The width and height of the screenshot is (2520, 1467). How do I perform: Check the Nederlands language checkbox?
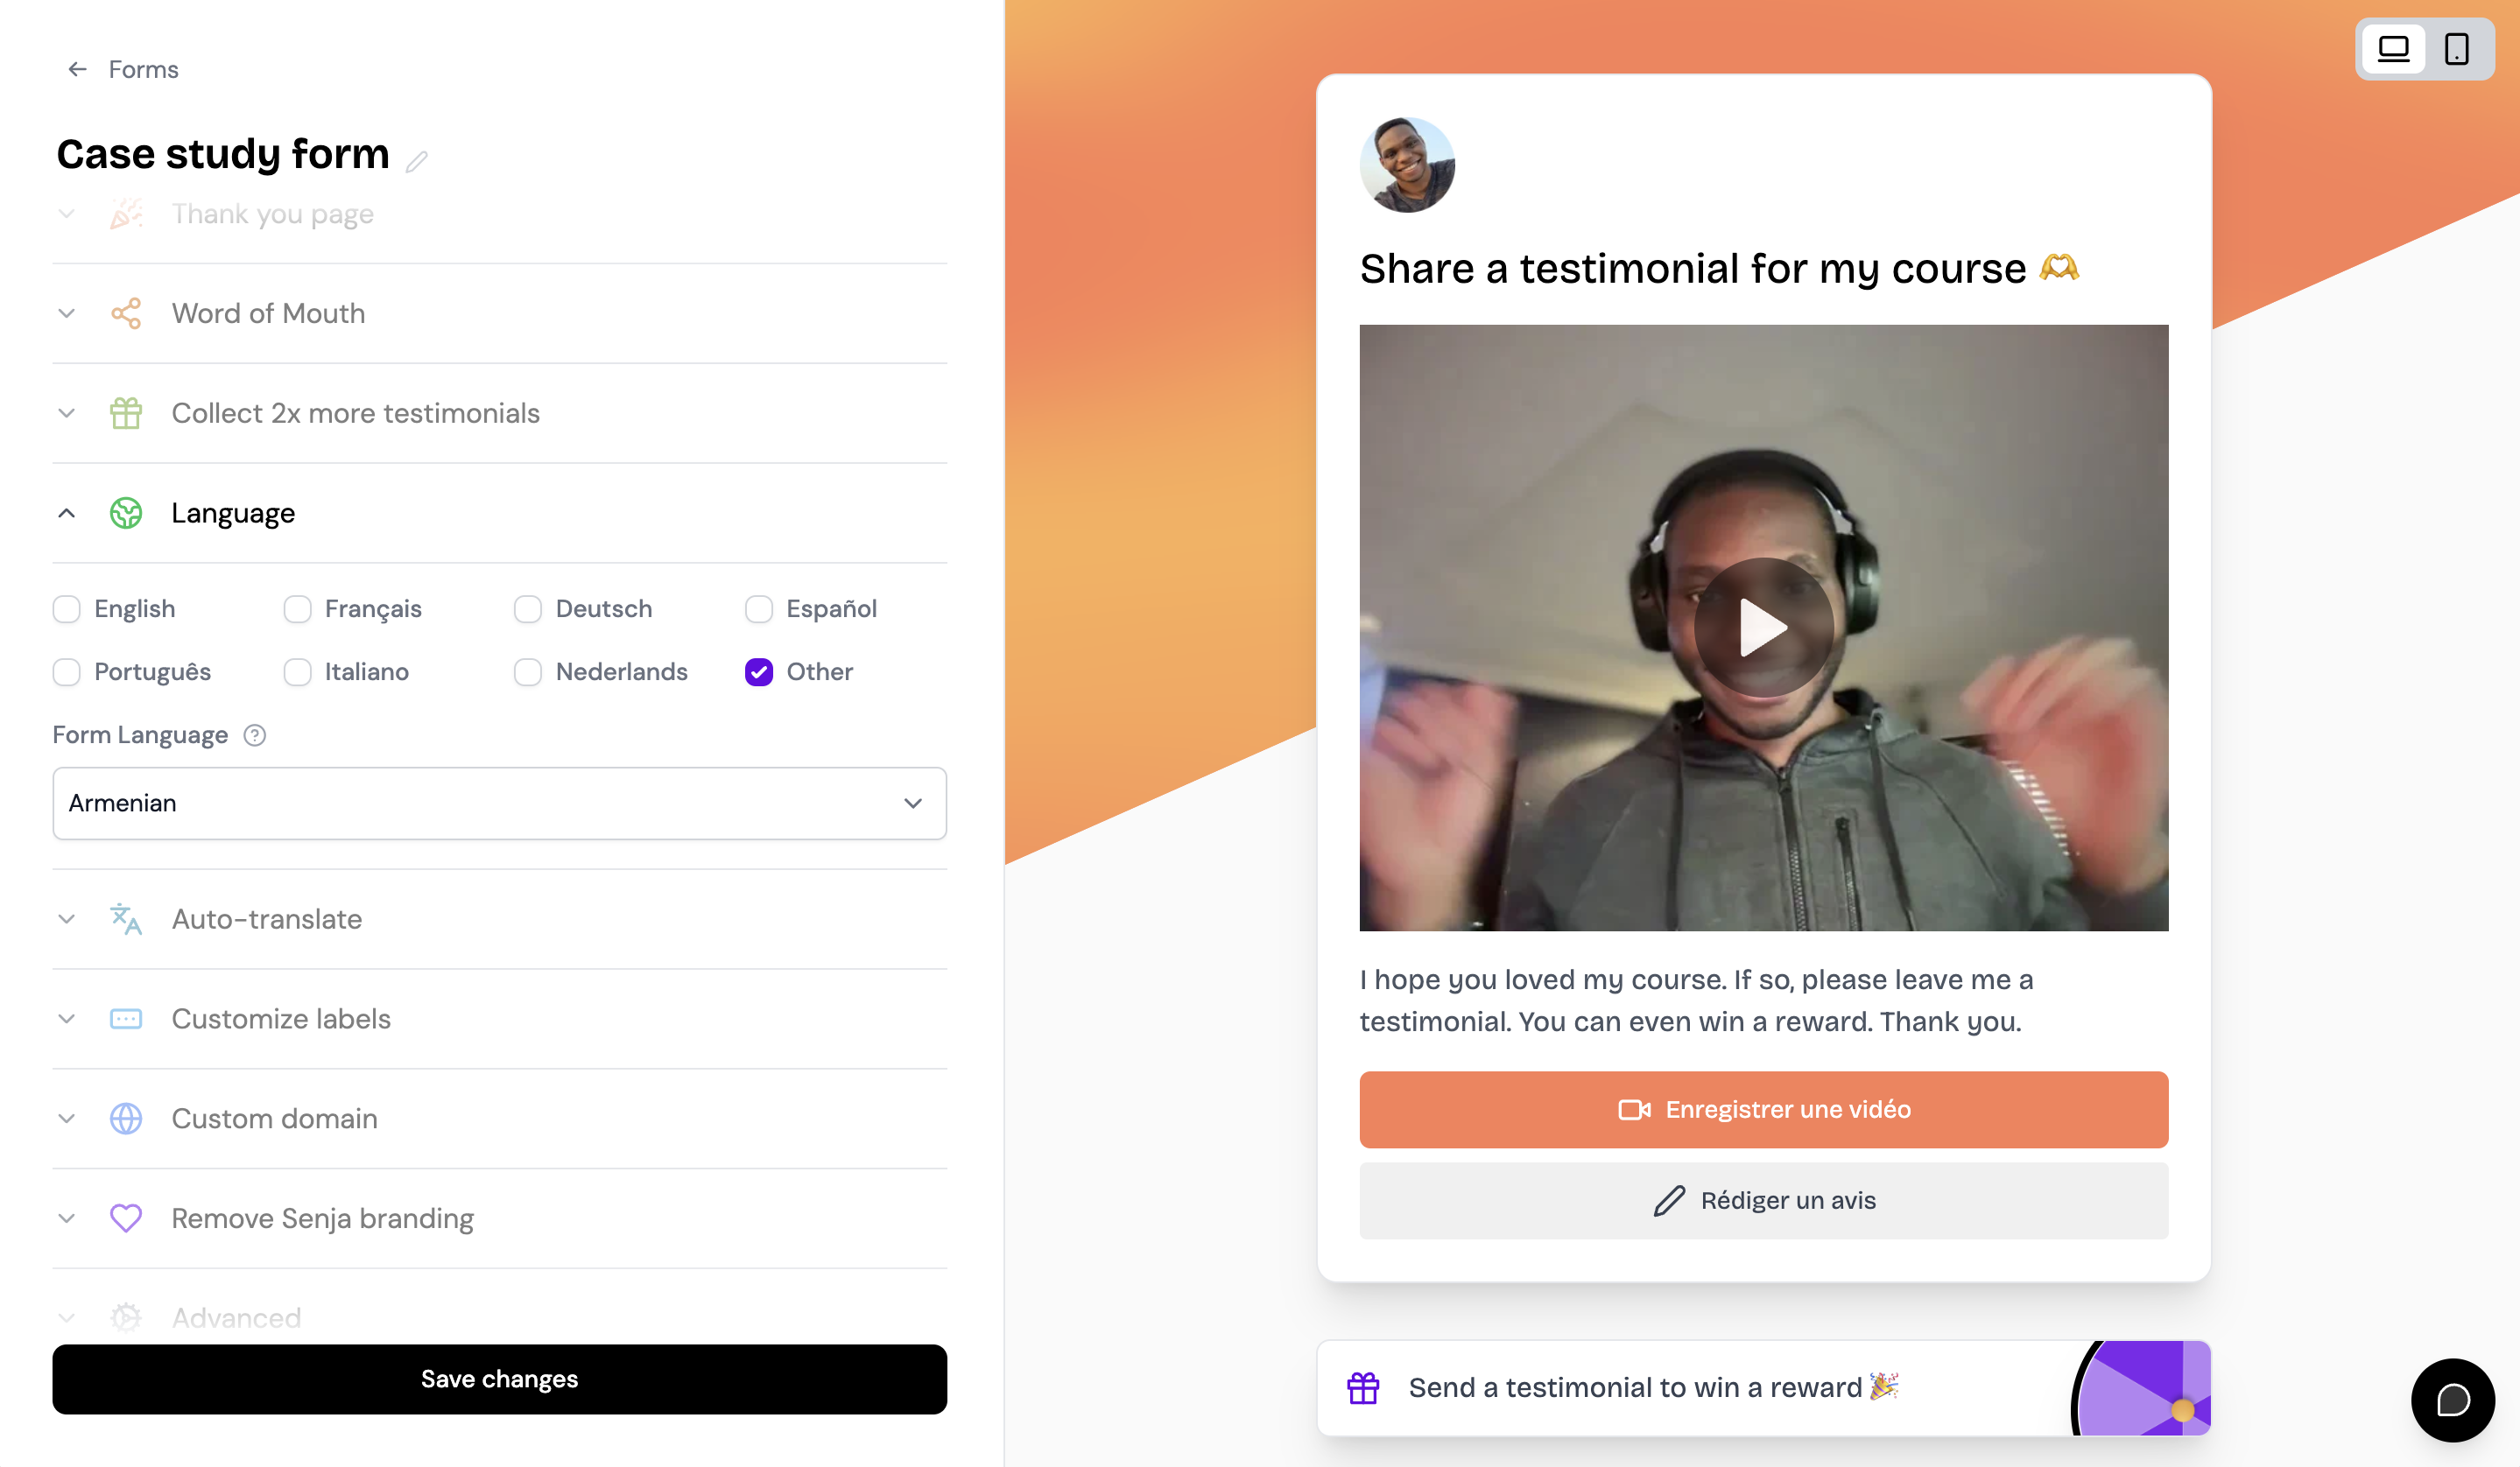pos(528,671)
